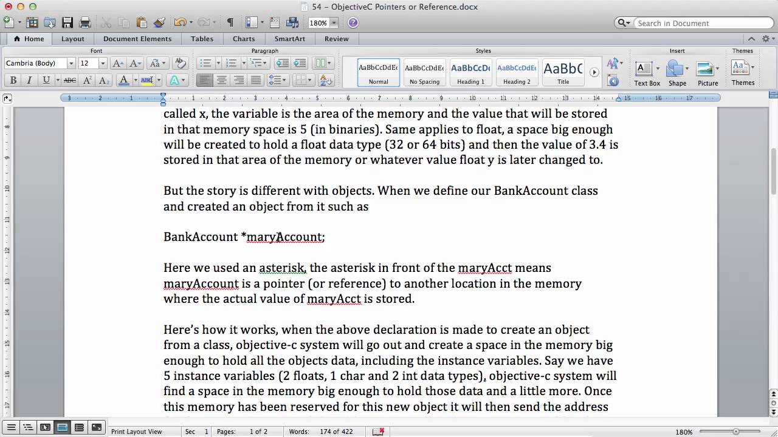This screenshot has width=778, height=437.
Task: Open the zoom percentage dropdown
Action: pyautogui.click(x=334, y=23)
